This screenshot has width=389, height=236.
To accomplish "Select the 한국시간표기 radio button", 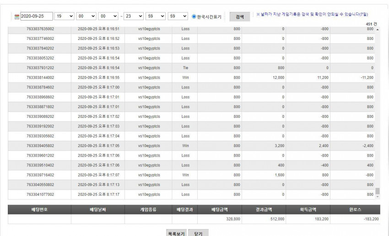I will click(x=194, y=16).
